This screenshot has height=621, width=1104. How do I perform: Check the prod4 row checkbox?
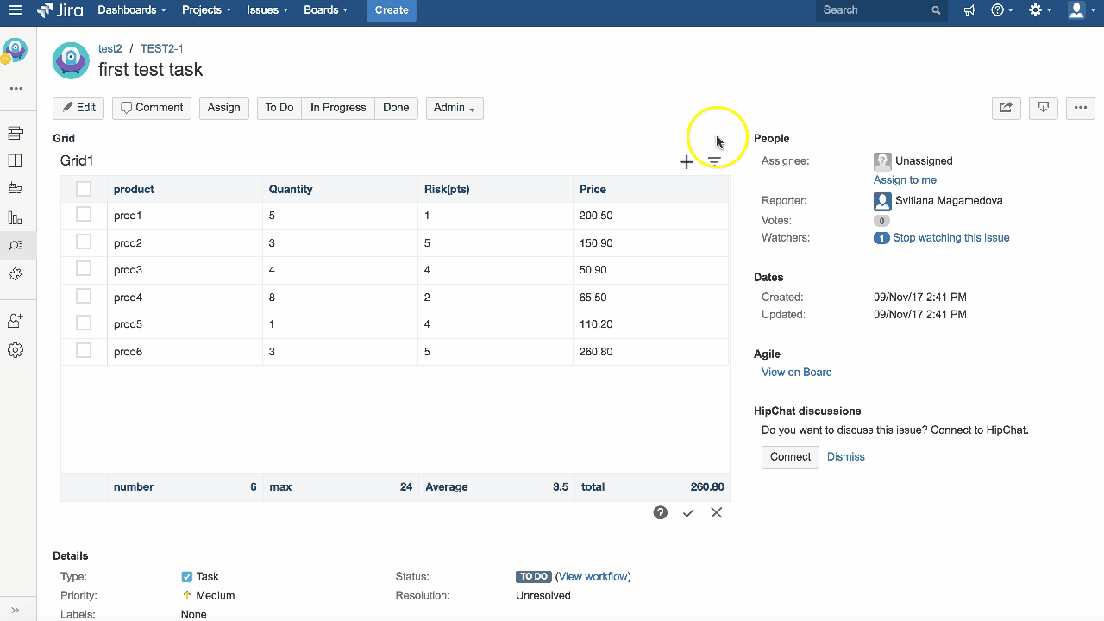(84, 296)
